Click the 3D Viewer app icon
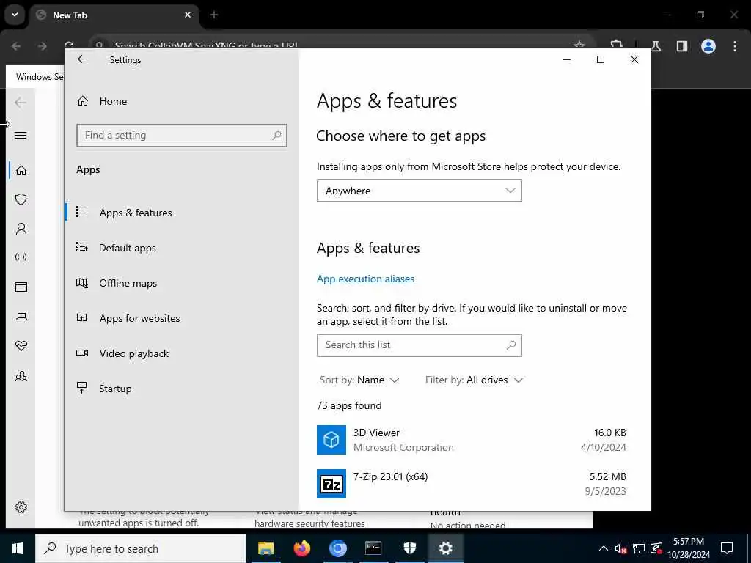Screen dimensions: 751x563 click(331, 440)
